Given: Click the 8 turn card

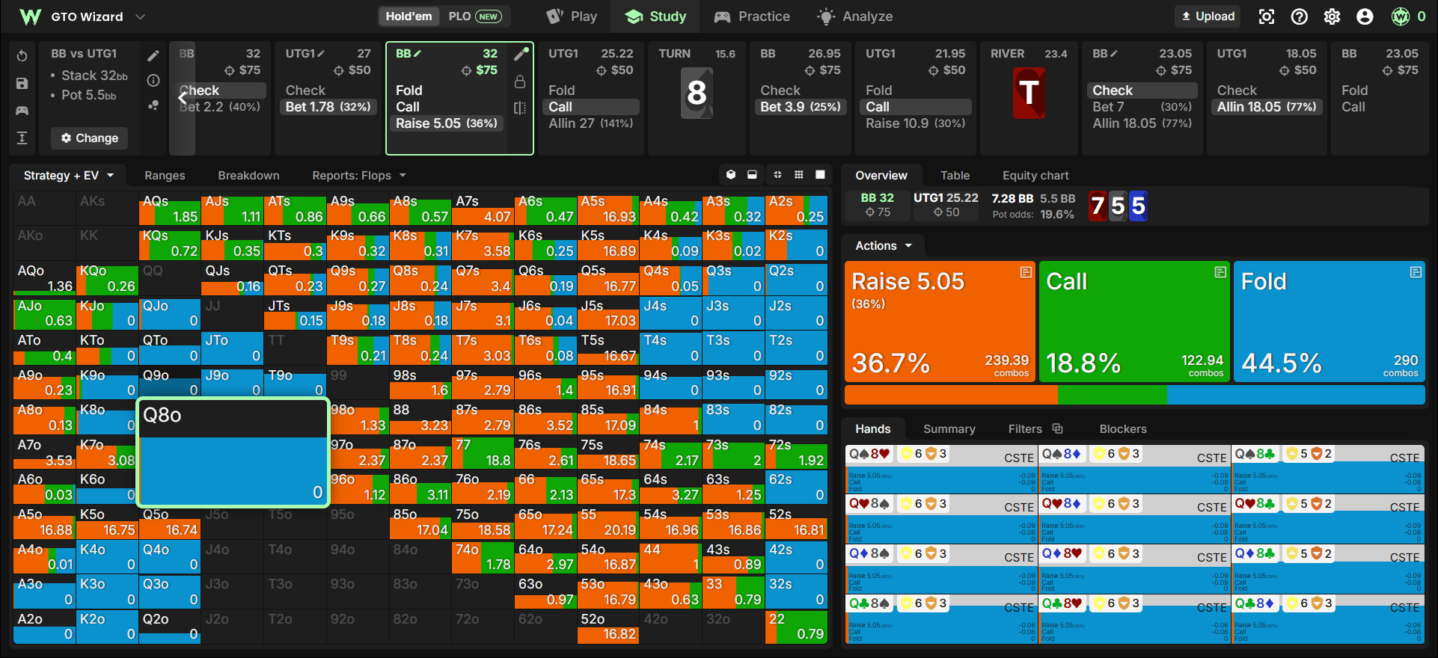Looking at the screenshot, I should pyautogui.click(x=697, y=93).
